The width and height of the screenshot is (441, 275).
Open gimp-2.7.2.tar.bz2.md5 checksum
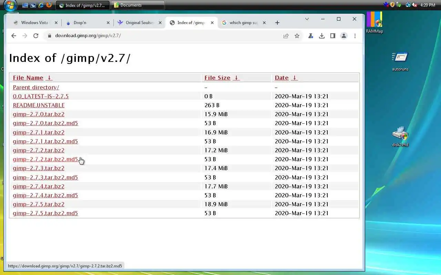(45, 159)
